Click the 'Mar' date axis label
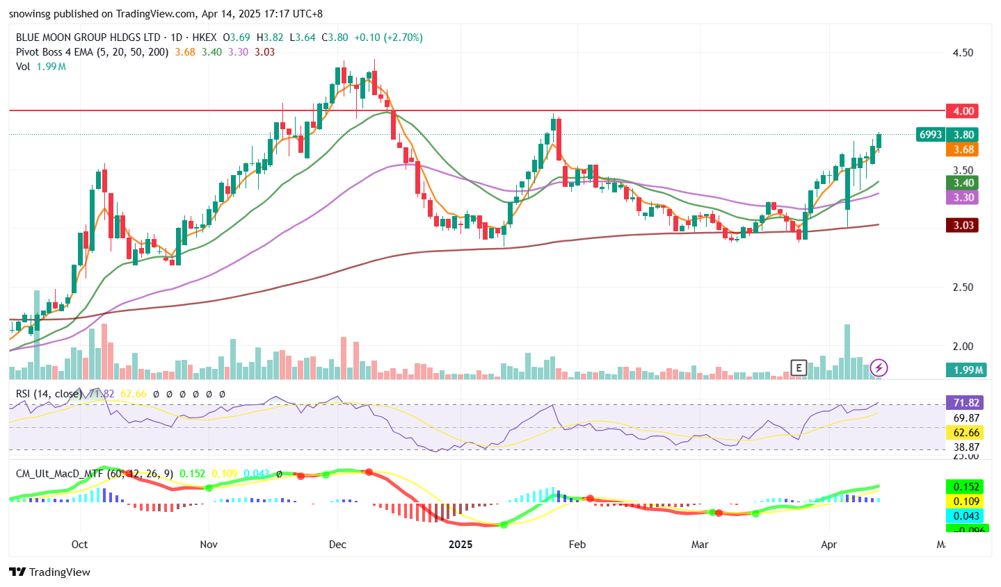The width and height of the screenshot is (1001, 587). tap(700, 544)
